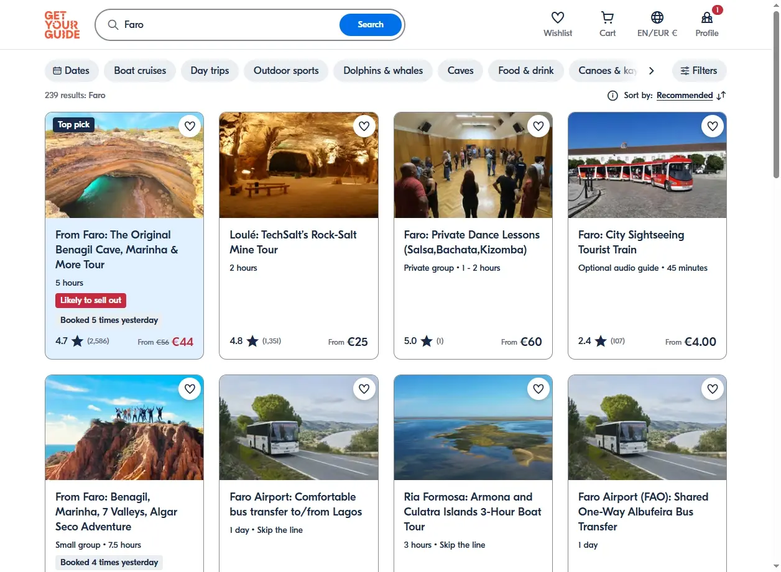Click the Likely to sell out label

click(x=91, y=301)
